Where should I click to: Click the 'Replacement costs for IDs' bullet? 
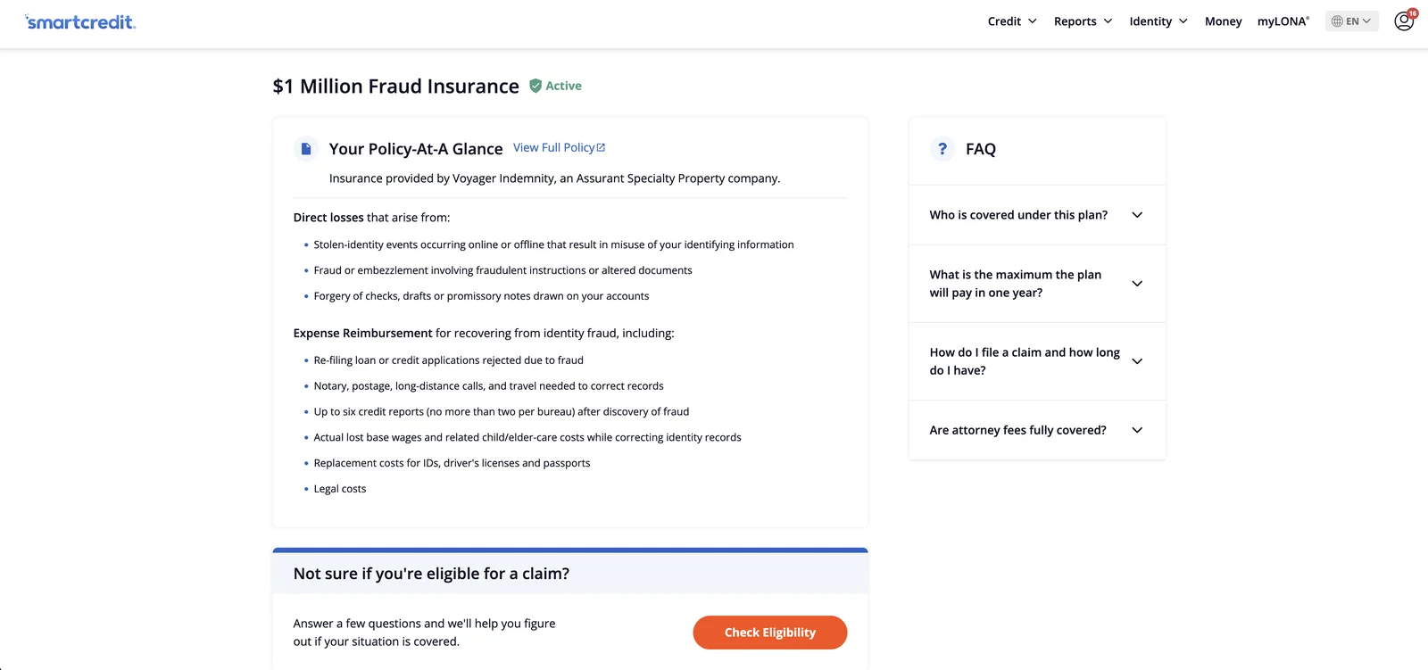(452, 464)
